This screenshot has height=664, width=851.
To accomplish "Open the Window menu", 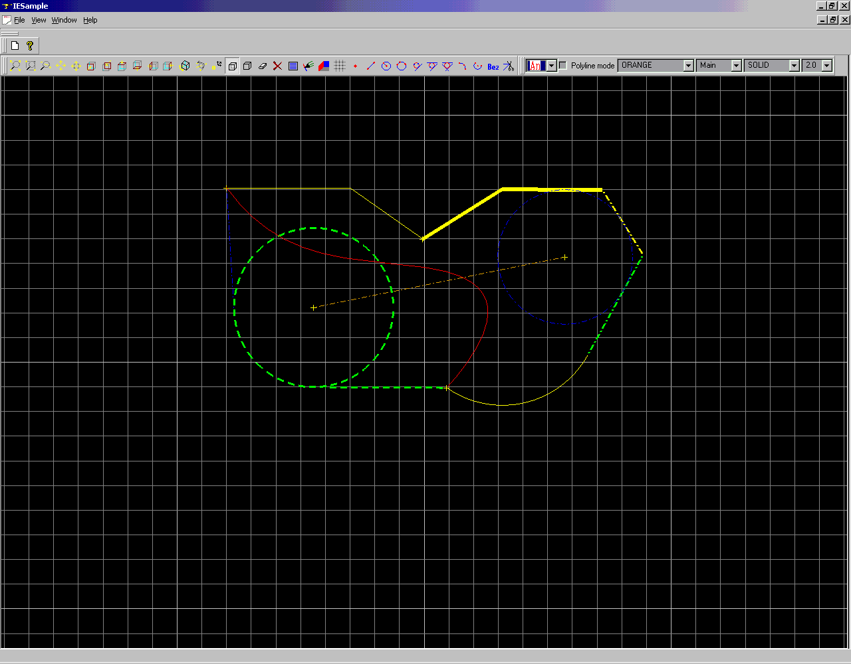I will pyautogui.click(x=64, y=20).
